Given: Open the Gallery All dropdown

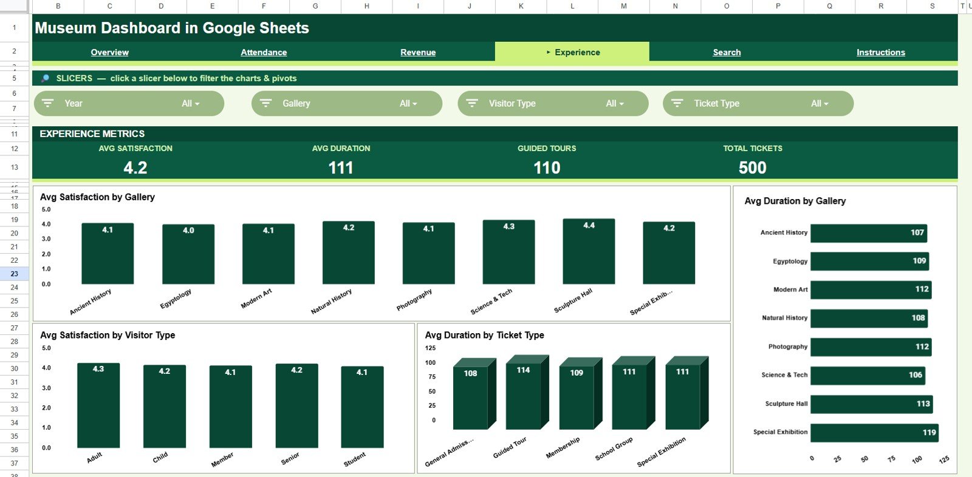Looking at the screenshot, I should coord(408,104).
